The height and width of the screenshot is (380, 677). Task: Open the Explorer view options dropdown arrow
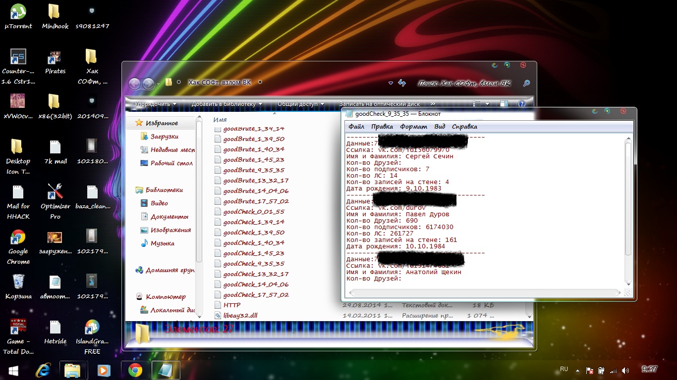(488, 104)
